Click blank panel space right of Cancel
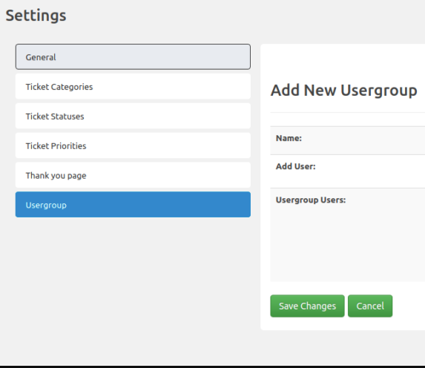Viewport: 425px width, 368px height. pos(409,306)
